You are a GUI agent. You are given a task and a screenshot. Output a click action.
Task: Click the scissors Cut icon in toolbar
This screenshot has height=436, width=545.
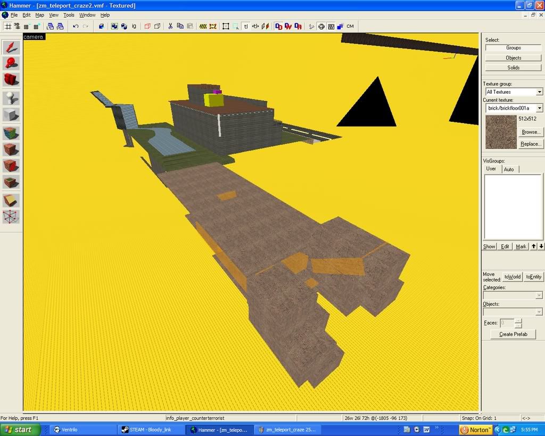click(x=170, y=26)
